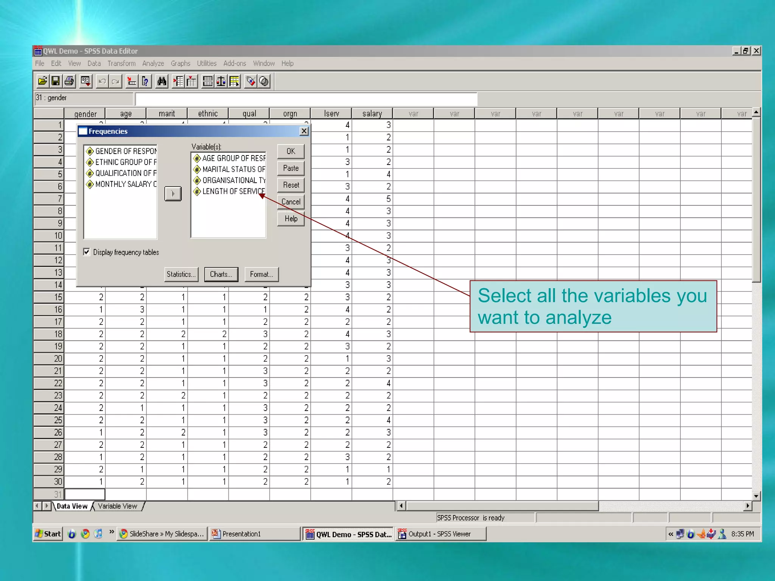The height and width of the screenshot is (581, 775).
Task: Click Chrome icon in quick launch
Action: [86, 534]
